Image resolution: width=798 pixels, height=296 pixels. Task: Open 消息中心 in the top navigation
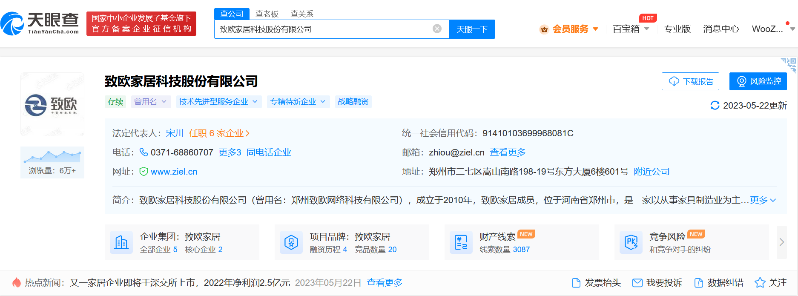[x=721, y=29]
